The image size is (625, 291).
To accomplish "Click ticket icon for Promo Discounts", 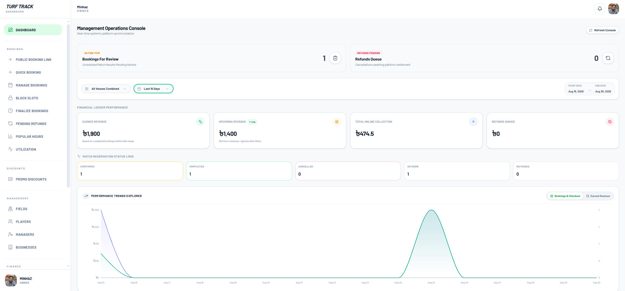I will point(10,179).
